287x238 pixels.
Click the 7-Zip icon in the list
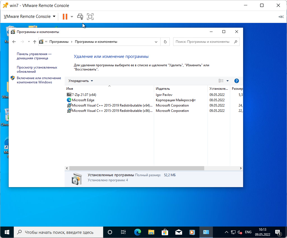pyautogui.click(x=69, y=95)
